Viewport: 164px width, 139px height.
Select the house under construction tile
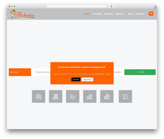click(125, 96)
